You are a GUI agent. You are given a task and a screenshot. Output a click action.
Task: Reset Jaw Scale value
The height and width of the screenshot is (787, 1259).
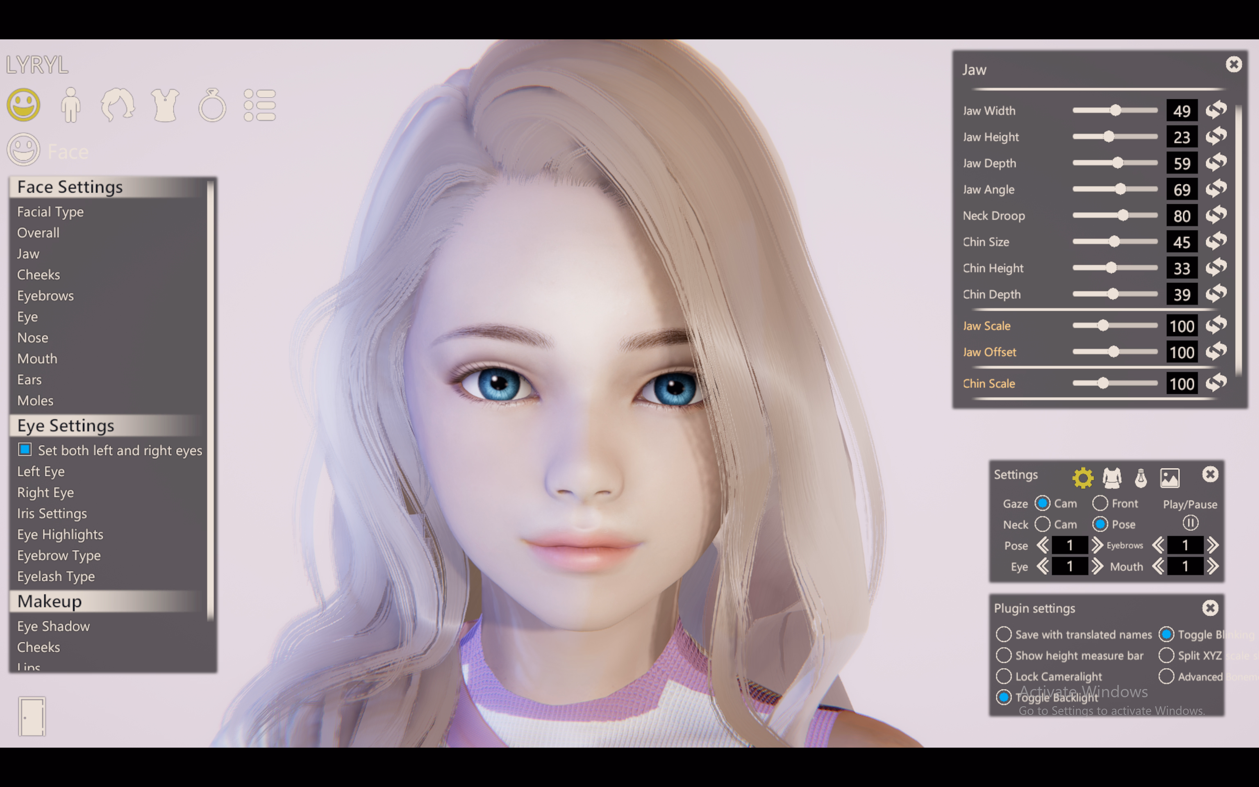pos(1216,325)
